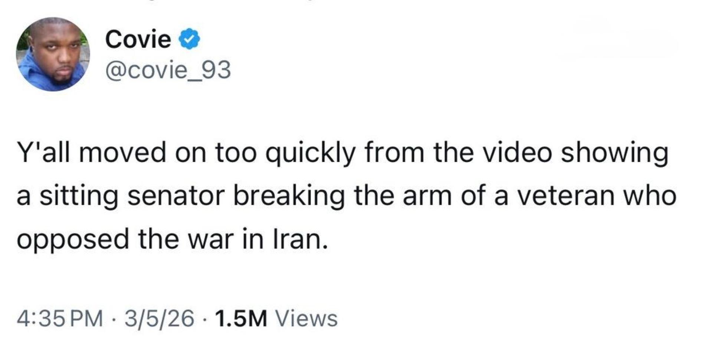The image size is (705, 344).
Task: Click the word "senator" in the tweet
Action: click(176, 196)
